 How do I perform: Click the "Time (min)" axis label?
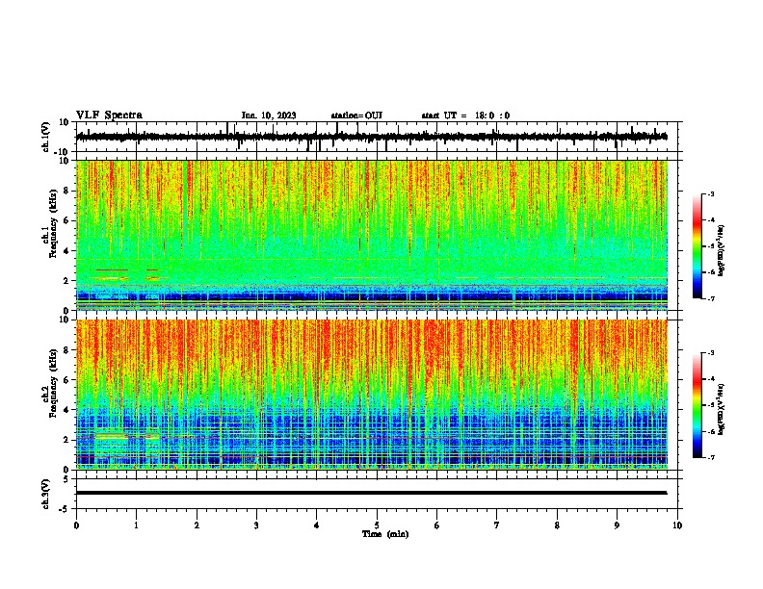[385, 534]
